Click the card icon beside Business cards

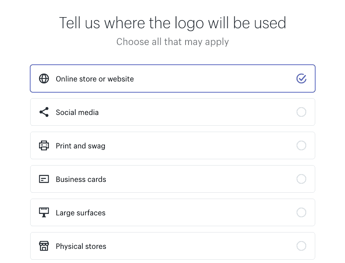44,179
